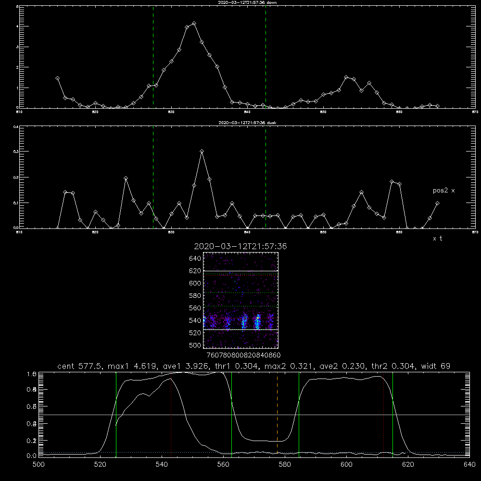The height and width of the screenshot is (481, 481).
Task: Click the right green dashed line in dawn plot
Action: pyautogui.click(x=266, y=57)
